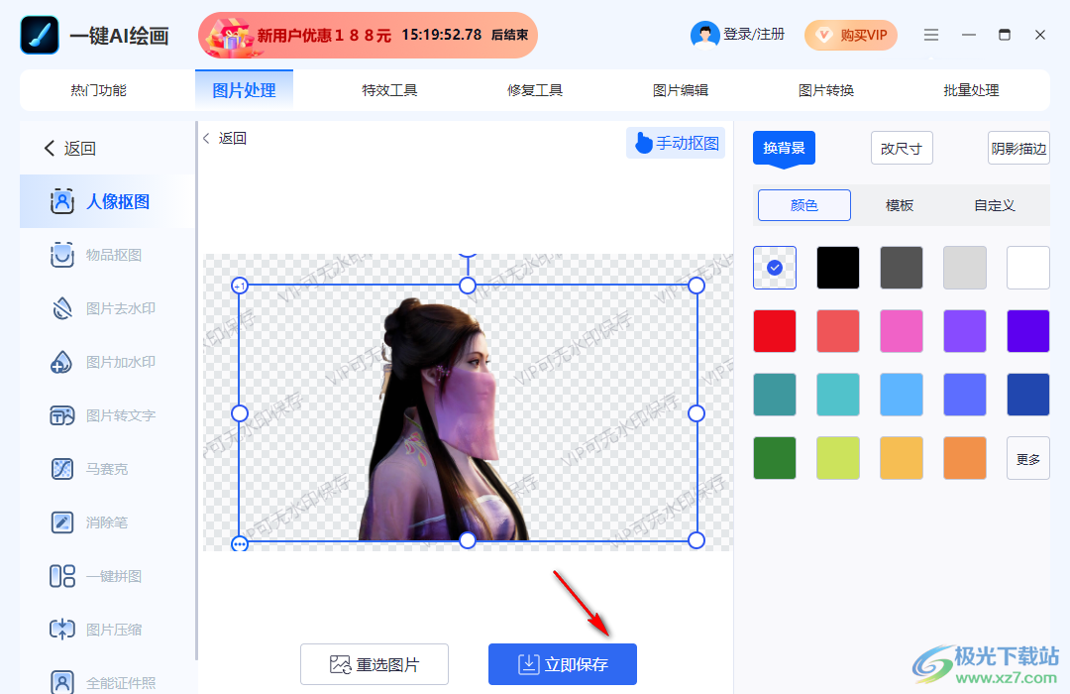Select the 阴影描边 tab

[x=1018, y=149]
